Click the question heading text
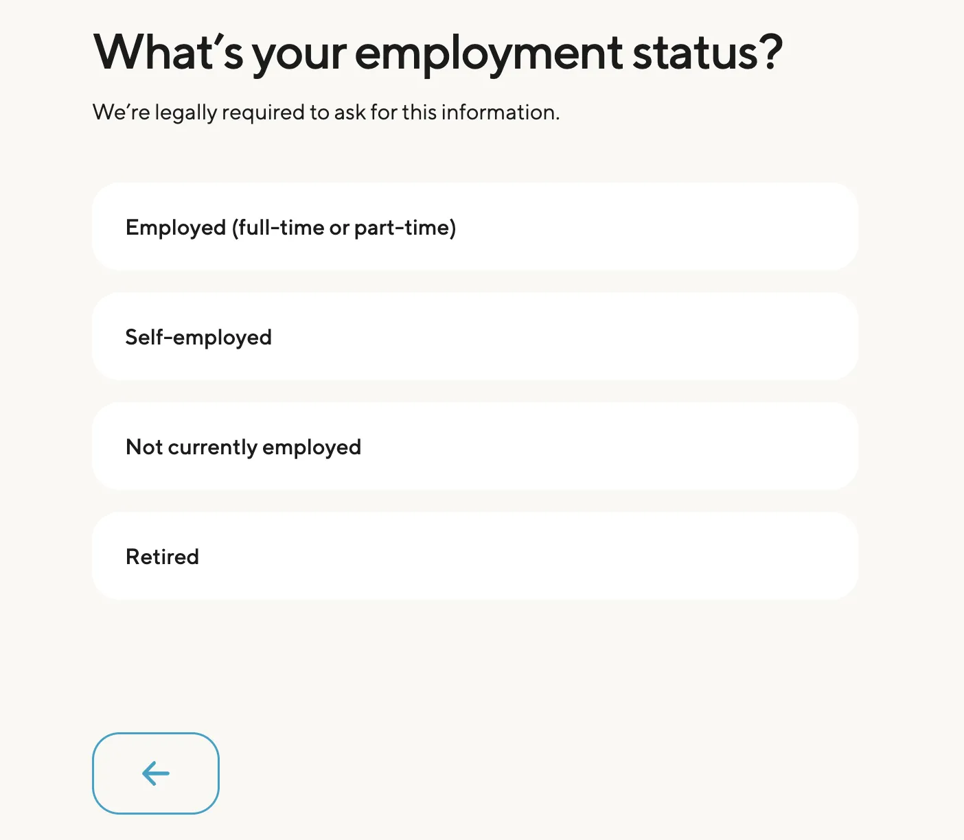The width and height of the screenshot is (964, 840). pyautogui.click(x=438, y=51)
